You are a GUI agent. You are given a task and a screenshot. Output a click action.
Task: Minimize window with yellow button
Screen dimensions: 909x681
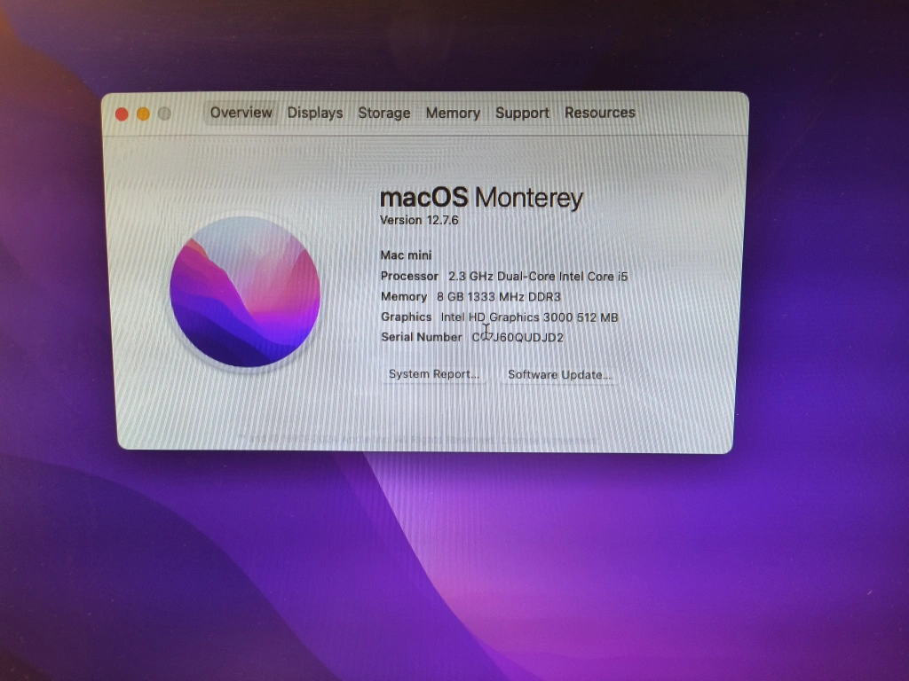pyautogui.click(x=143, y=114)
